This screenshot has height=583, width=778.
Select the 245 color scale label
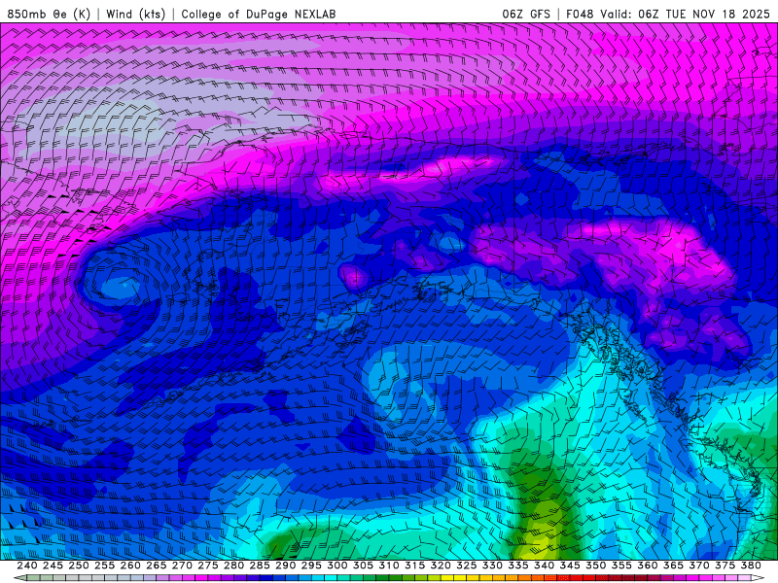click(53, 566)
